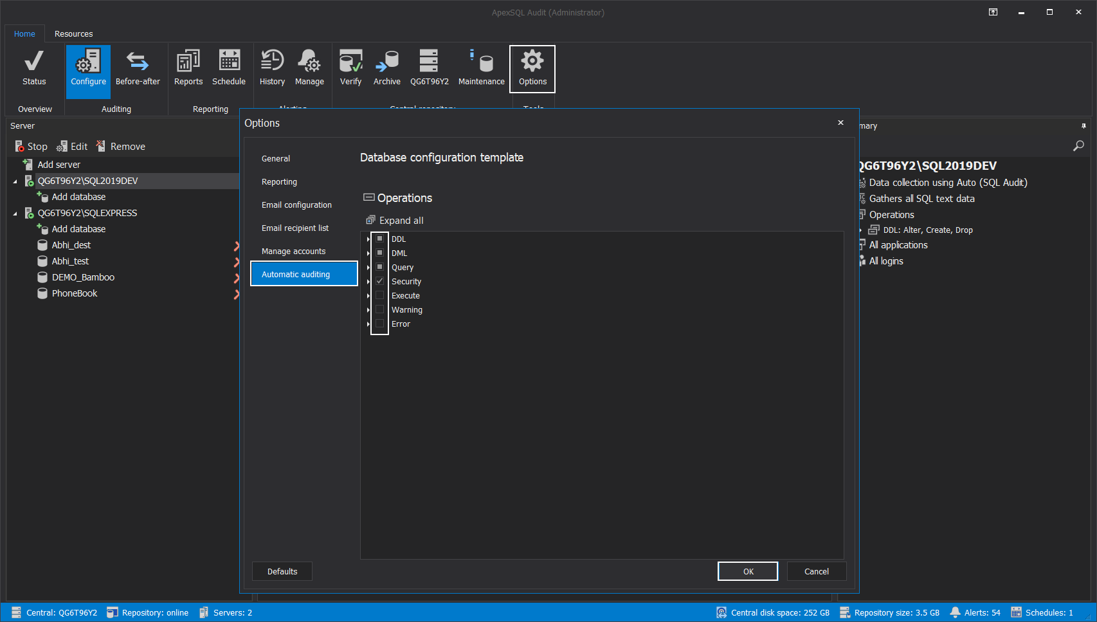Viewport: 1097px width, 622px height.
Task: Expand the Execute tree node
Action: click(x=368, y=296)
